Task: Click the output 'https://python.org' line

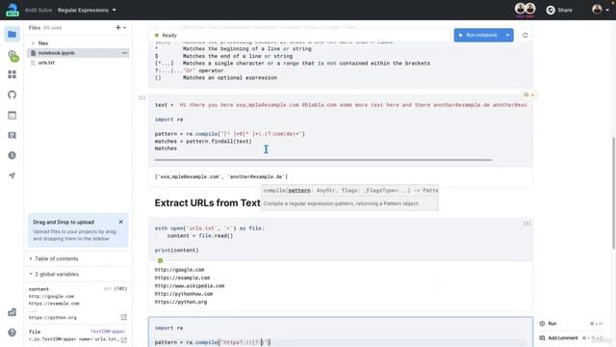Action: click(x=181, y=302)
